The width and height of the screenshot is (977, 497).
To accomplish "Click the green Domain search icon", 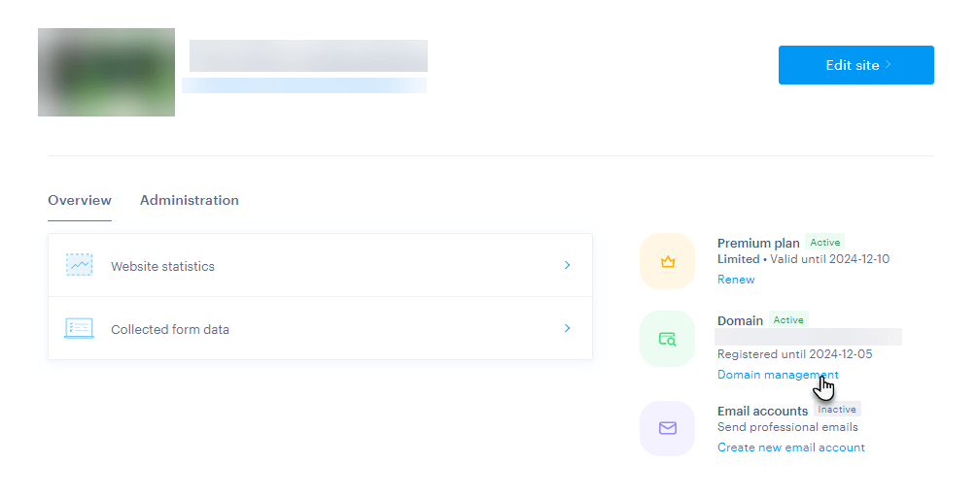I will 667,339.
